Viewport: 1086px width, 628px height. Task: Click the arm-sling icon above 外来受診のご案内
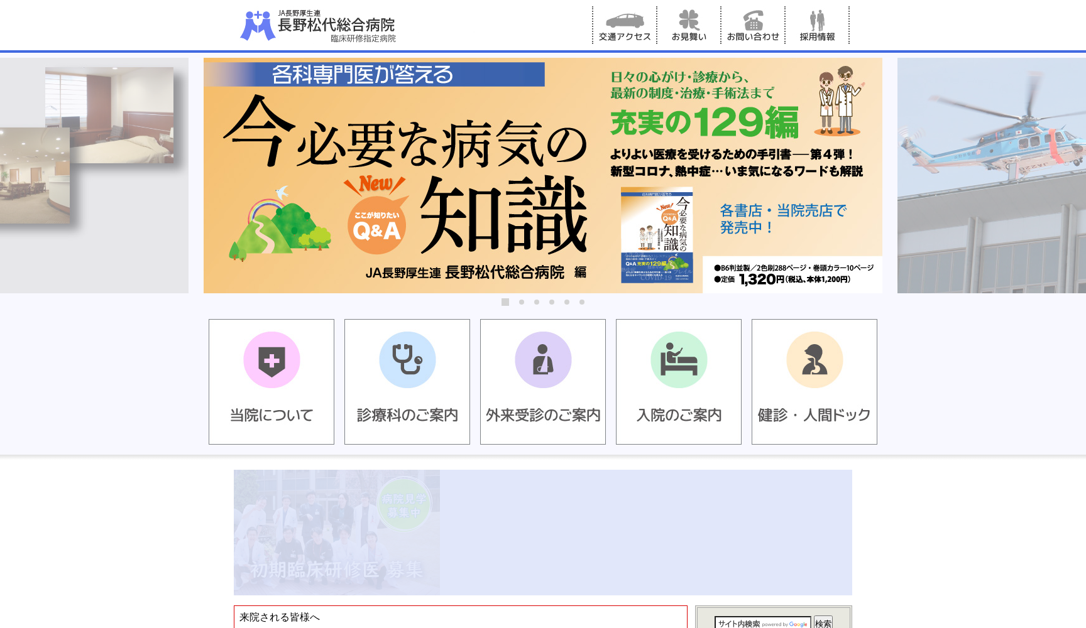542,360
